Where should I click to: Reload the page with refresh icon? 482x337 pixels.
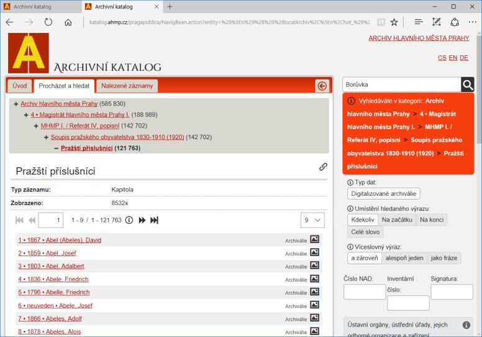click(48, 22)
